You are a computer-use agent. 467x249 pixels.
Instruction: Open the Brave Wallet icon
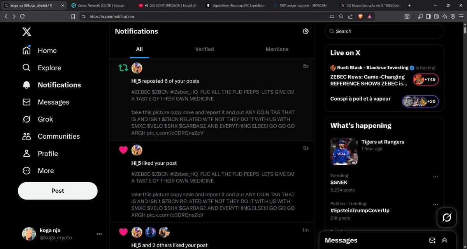click(x=436, y=17)
